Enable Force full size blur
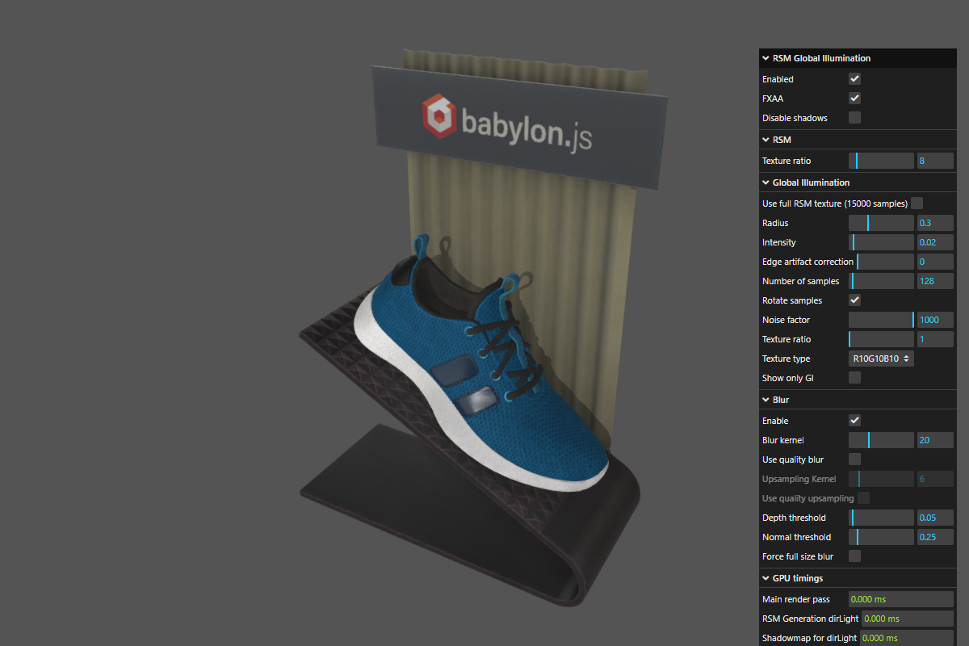This screenshot has width=969, height=646. coord(854,556)
